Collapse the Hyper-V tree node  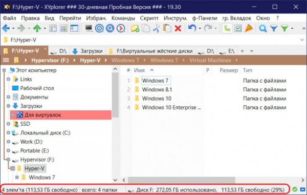(x=12, y=168)
